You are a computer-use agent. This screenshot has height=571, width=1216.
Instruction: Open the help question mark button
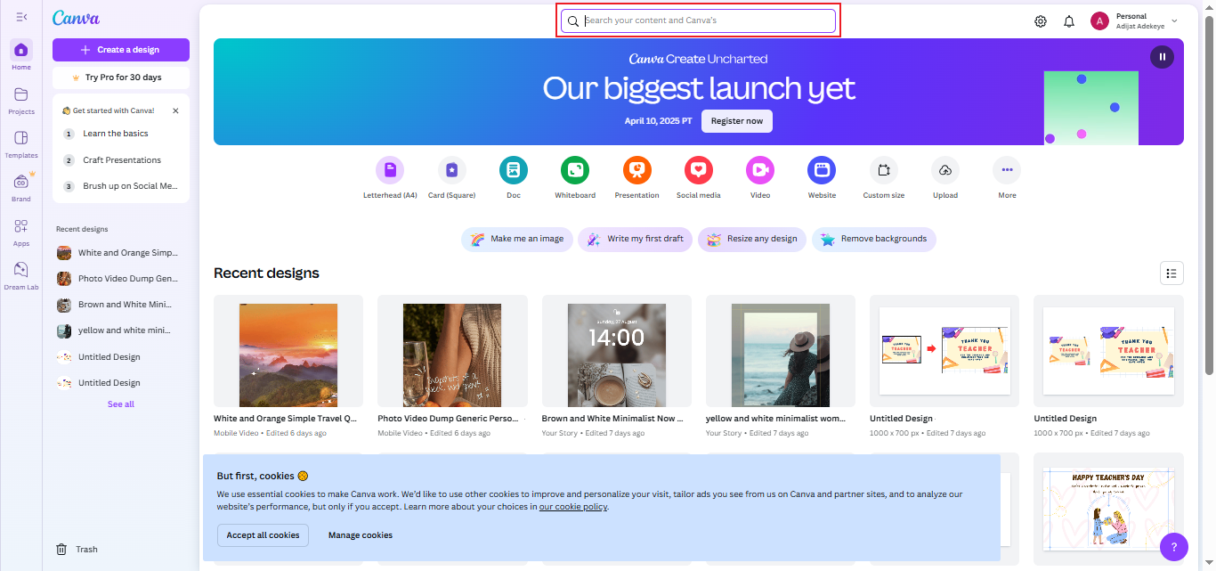pos(1174,547)
